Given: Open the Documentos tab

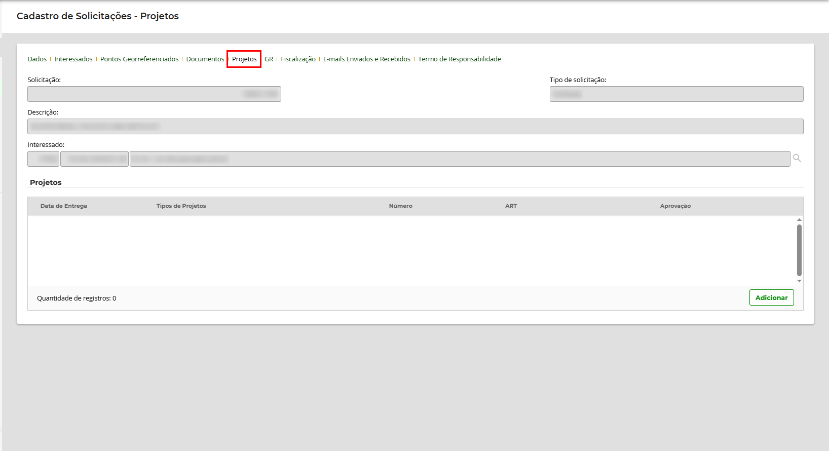Looking at the screenshot, I should click(x=205, y=59).
